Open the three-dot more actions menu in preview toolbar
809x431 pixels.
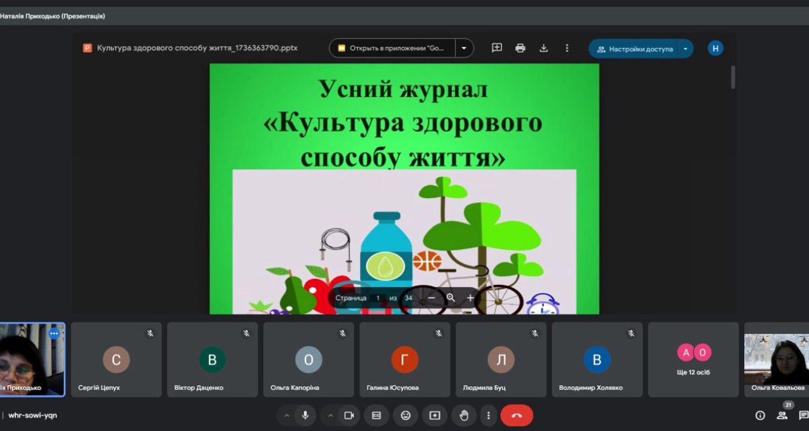[x=567, y=48]
